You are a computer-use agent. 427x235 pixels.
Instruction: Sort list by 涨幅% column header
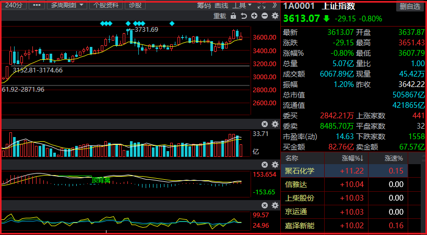pyautogui.click(x=352, y=158)
